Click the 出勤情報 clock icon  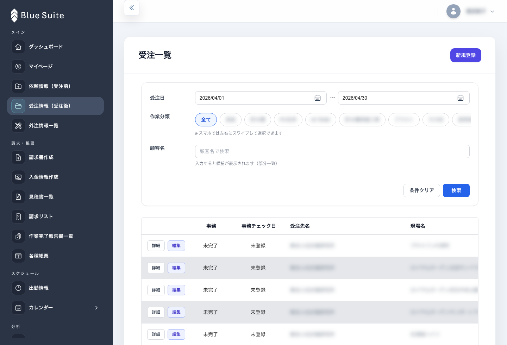(x=18, y=288)
